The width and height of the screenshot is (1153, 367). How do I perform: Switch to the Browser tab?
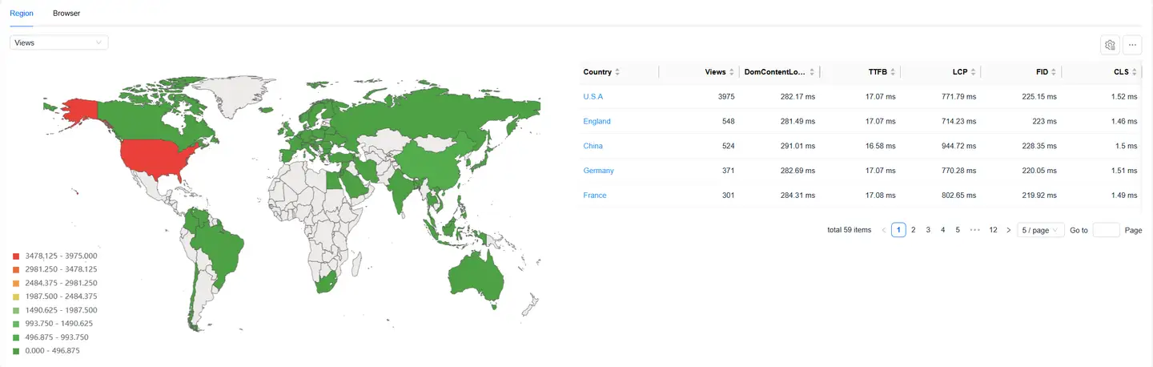[x=66, y=14]
